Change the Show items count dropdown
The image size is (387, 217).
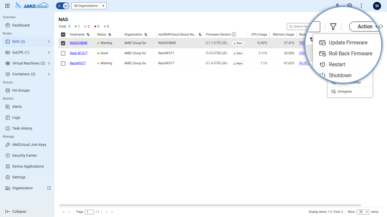tap(363, 212)
